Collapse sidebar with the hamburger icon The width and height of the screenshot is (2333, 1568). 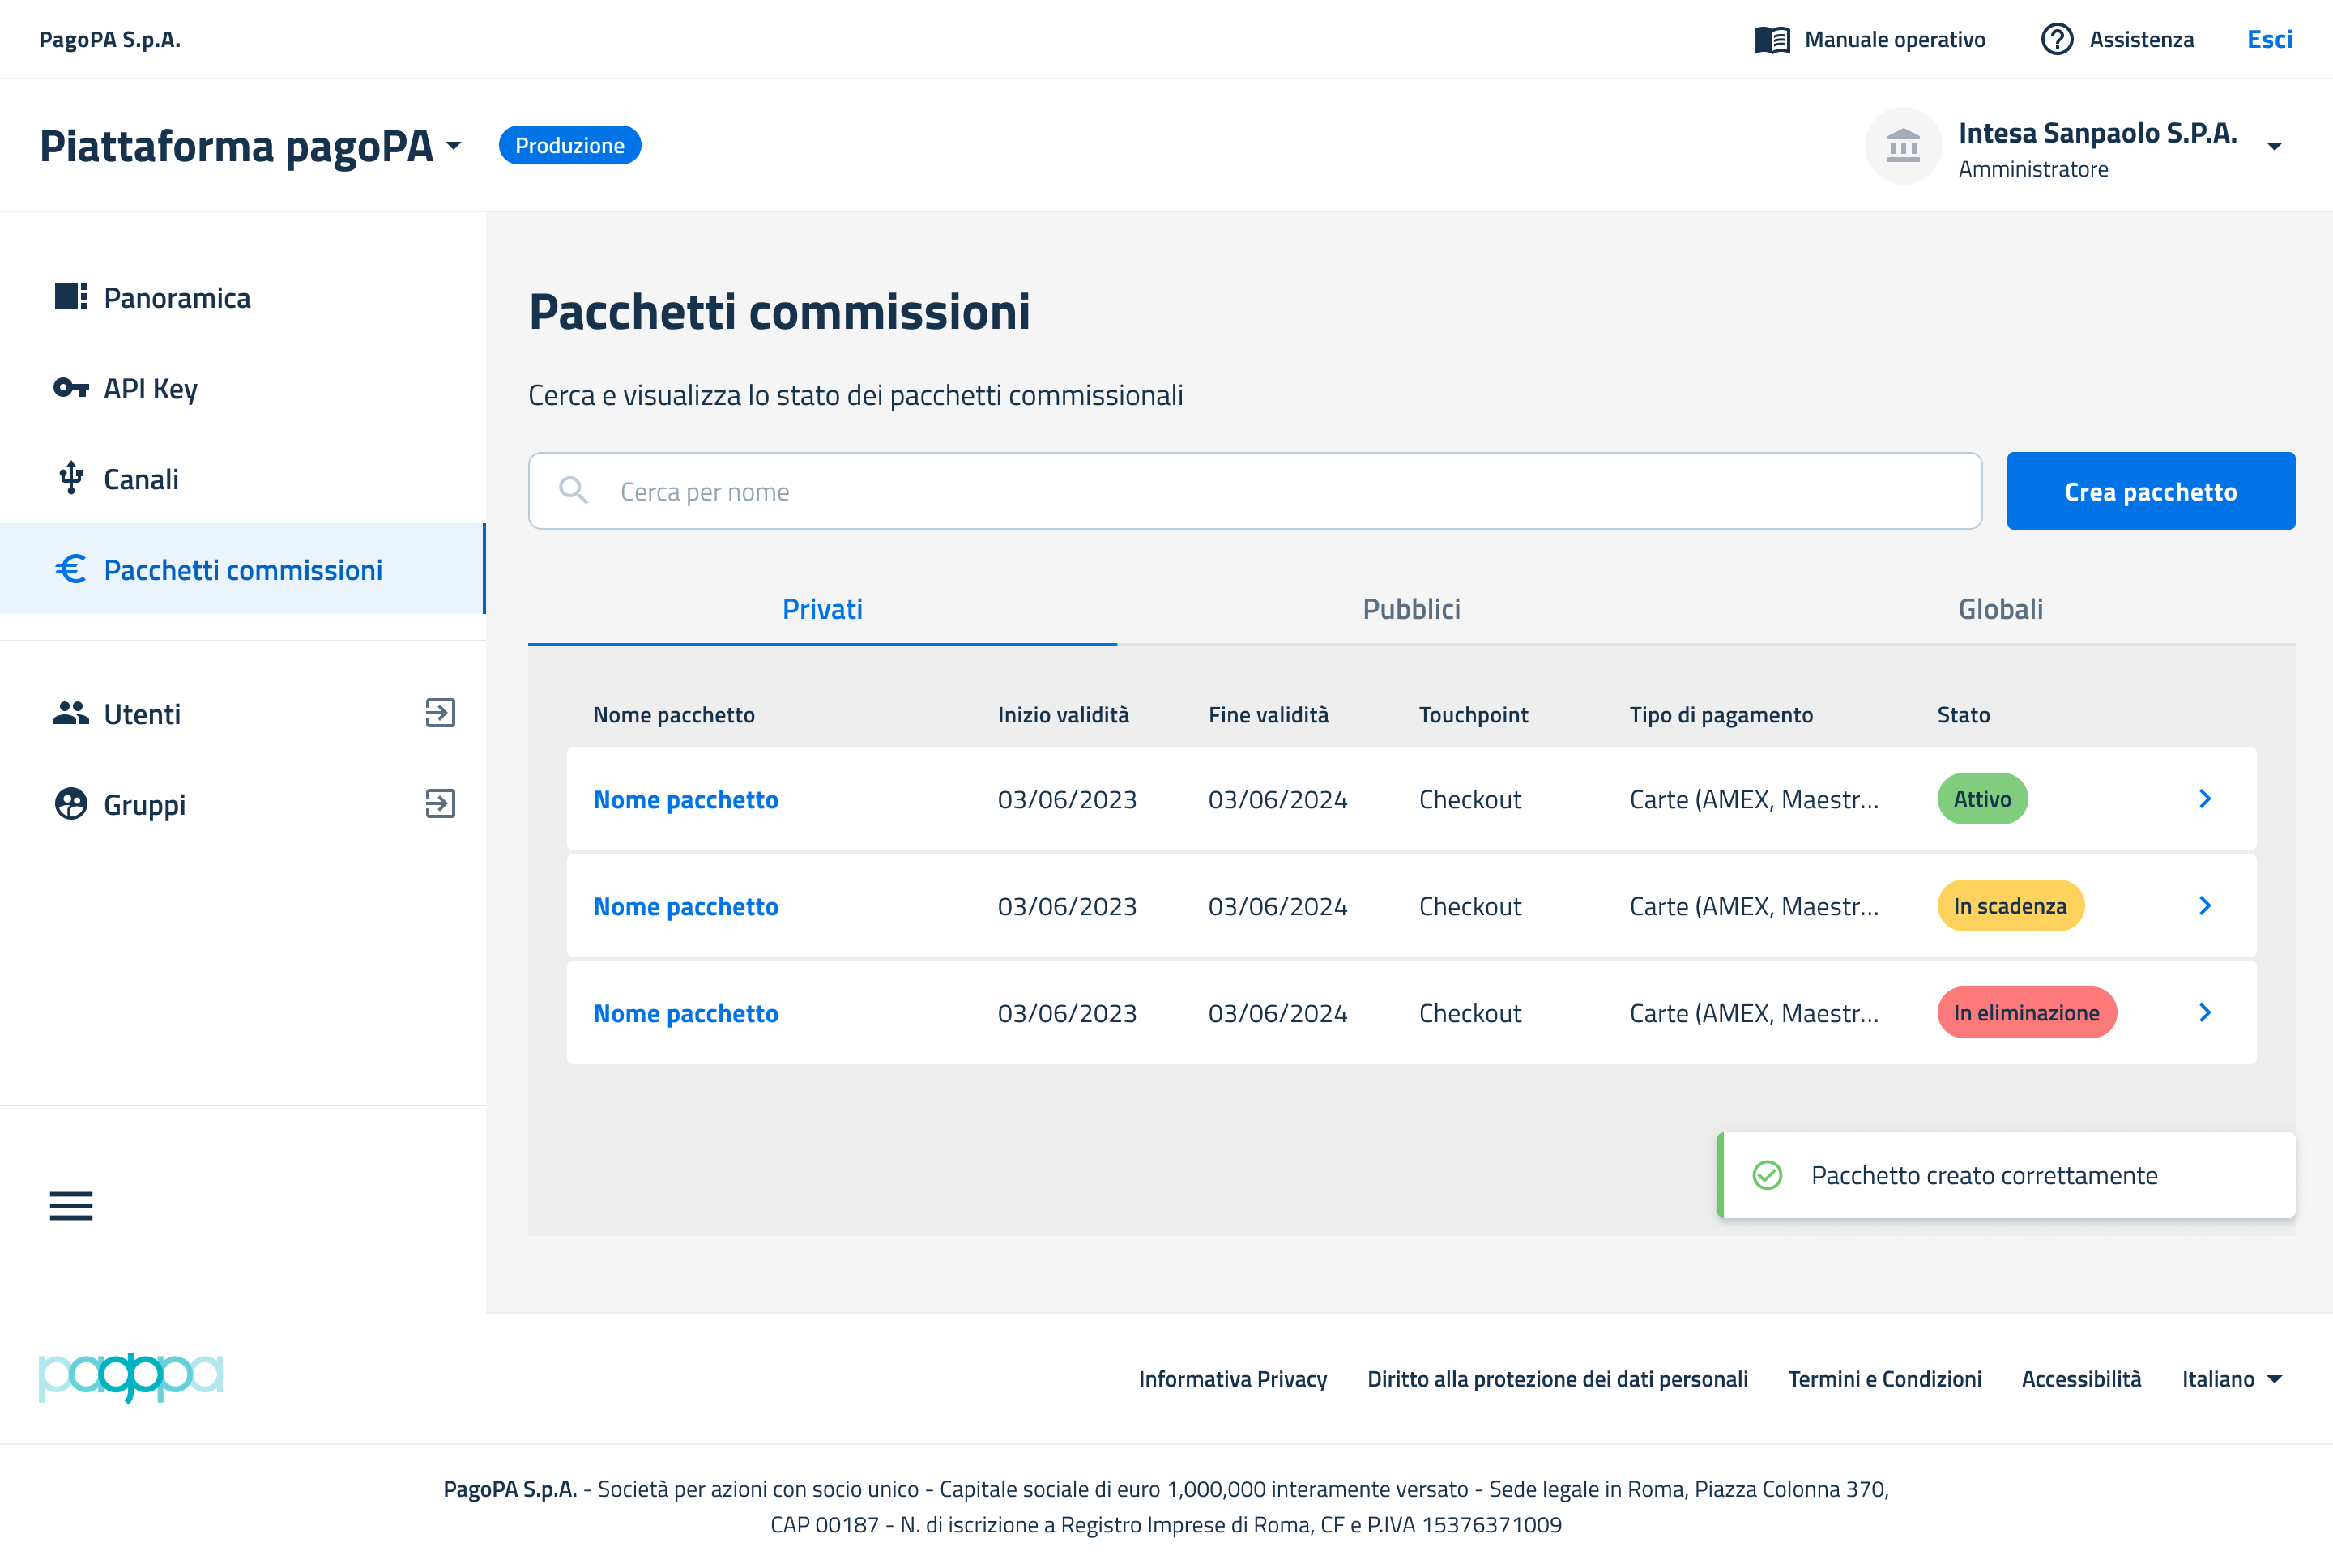point(71,1206)
